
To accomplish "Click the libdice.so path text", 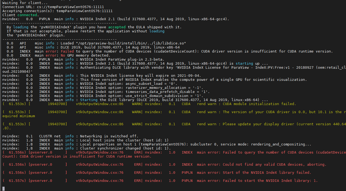I will pyautogui.click(x=131, y=43).
